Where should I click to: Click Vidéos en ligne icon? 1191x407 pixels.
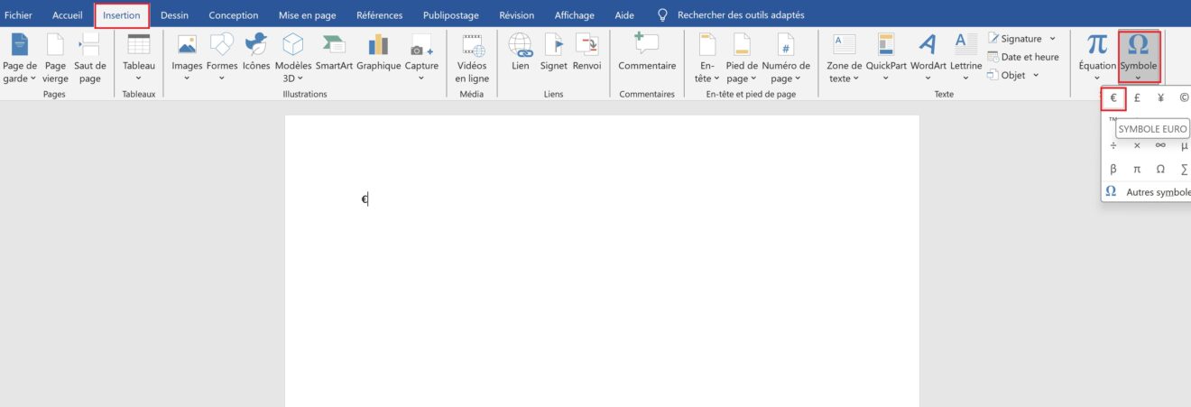click(x=472, y=45)
